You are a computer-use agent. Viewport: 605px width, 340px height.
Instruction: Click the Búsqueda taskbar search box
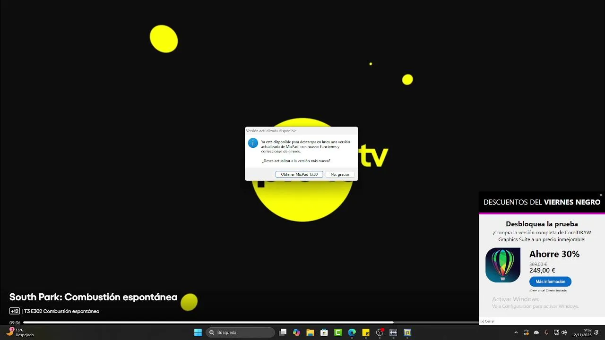240,332
